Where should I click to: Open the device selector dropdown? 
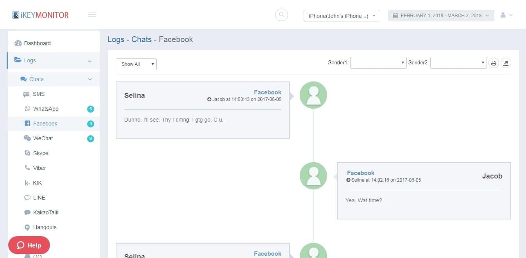coord(342,16)
